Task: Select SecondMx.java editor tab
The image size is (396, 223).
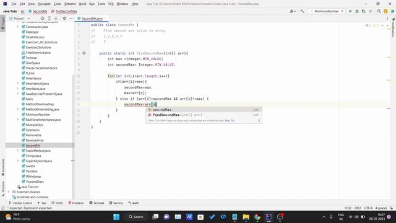Action: pyautogui.click(x=92, y=19)
